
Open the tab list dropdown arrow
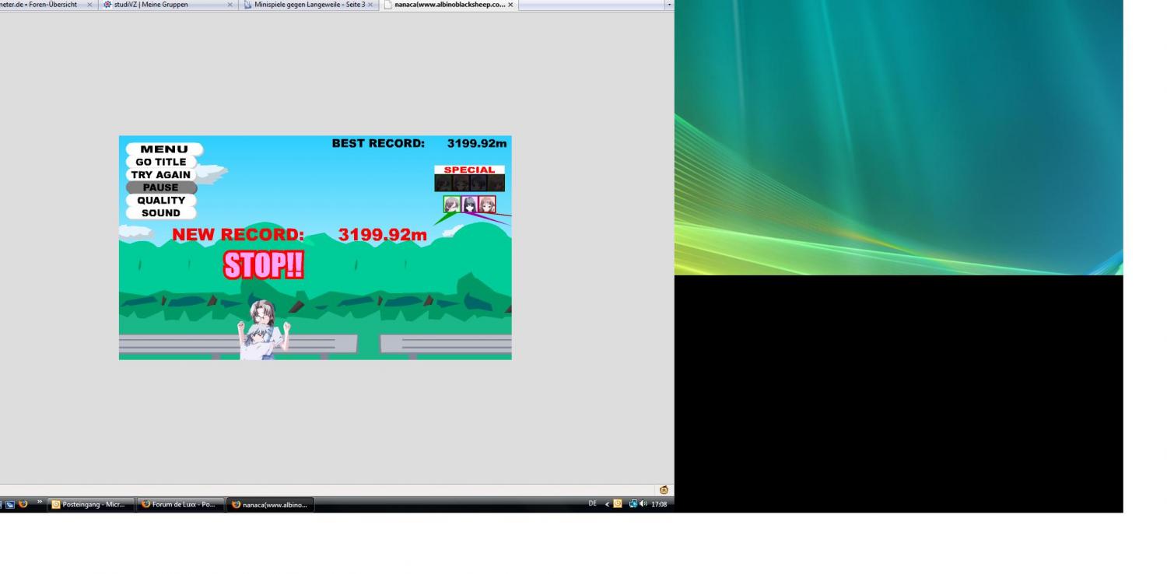click(668, 5)
